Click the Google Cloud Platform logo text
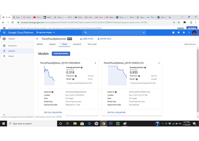The image size is (199, 141). (x=21, y=33)
